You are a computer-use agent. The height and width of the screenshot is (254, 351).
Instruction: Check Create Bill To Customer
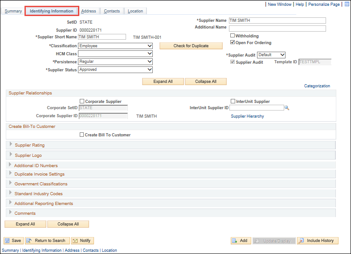[82, 135]
